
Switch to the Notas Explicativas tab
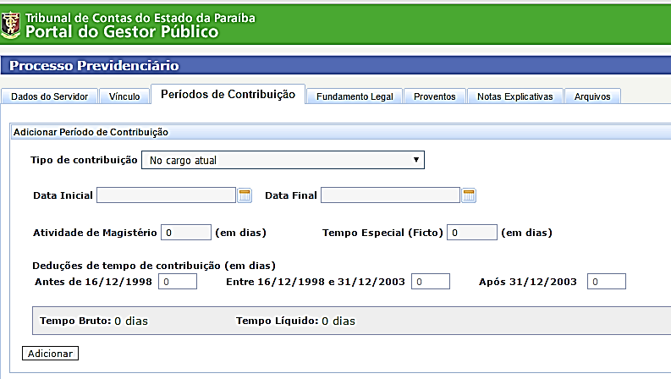(514, 96)
